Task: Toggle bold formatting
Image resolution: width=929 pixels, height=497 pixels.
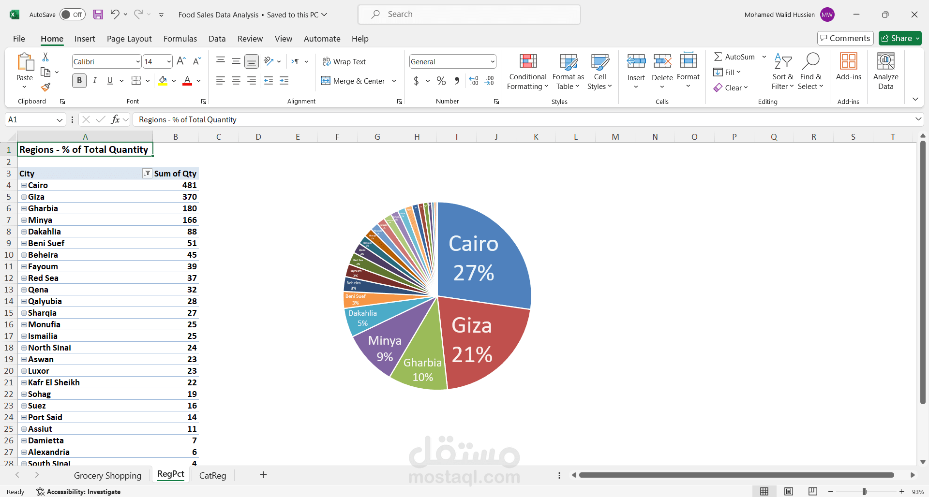Action: pos(79,80)
